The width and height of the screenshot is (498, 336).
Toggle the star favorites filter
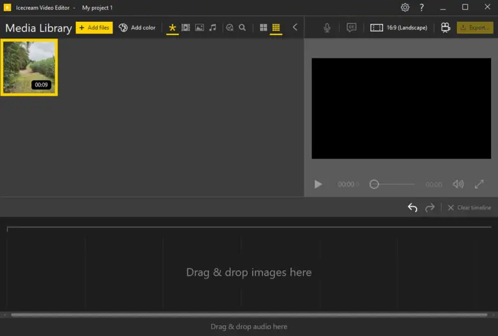pyautogui.click(x=172, y=28)
